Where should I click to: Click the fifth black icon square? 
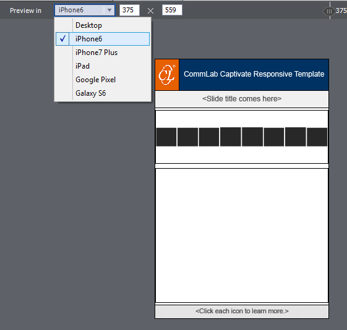(x=252, y=137)
